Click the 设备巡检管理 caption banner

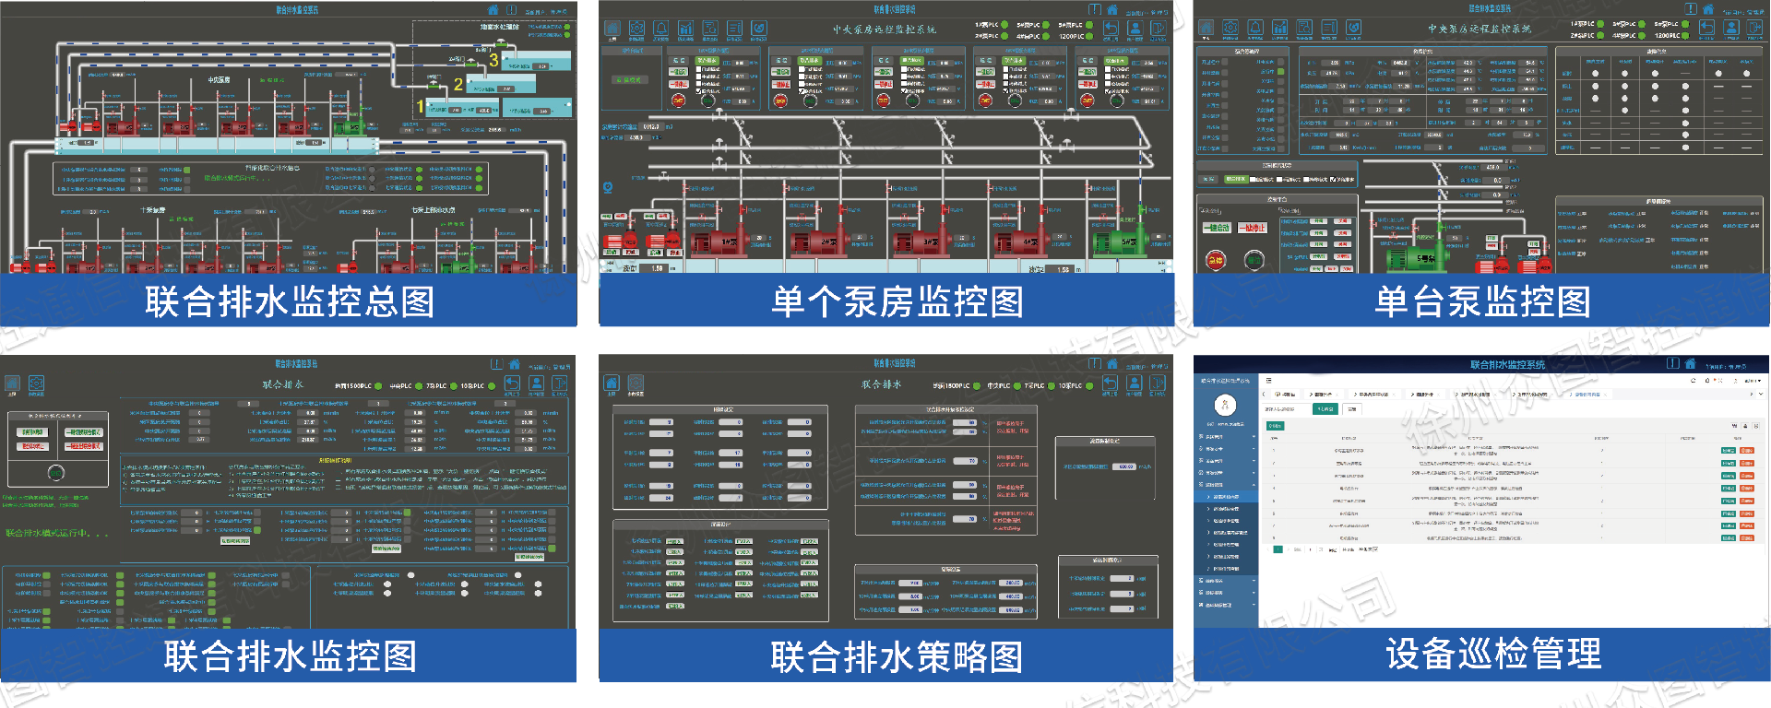tap(1482, 655)
